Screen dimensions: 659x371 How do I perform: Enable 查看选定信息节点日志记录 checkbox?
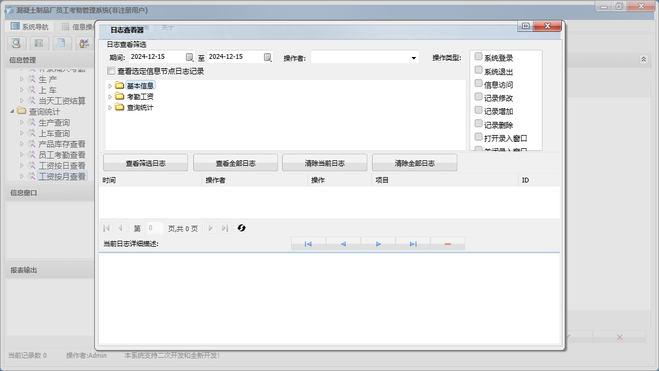pyautogui.click(x=112, y=71)
